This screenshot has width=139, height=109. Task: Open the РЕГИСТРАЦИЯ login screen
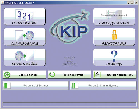(114, 37)
